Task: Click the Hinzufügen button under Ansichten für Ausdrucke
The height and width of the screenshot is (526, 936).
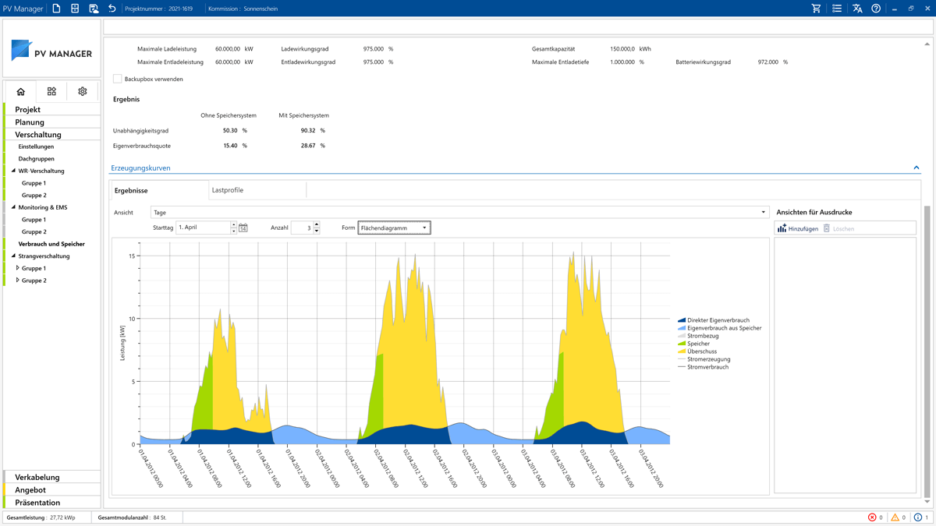Action: (800, 228)
